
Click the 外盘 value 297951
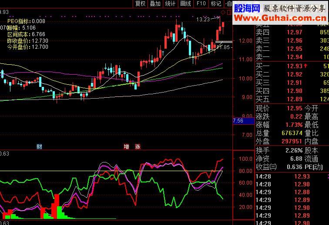[x=292, y=141]
